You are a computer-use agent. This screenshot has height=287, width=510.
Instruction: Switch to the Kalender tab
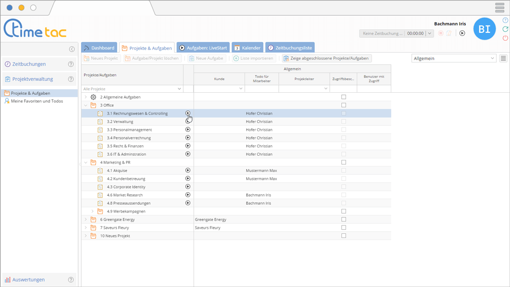coord(247,48)
